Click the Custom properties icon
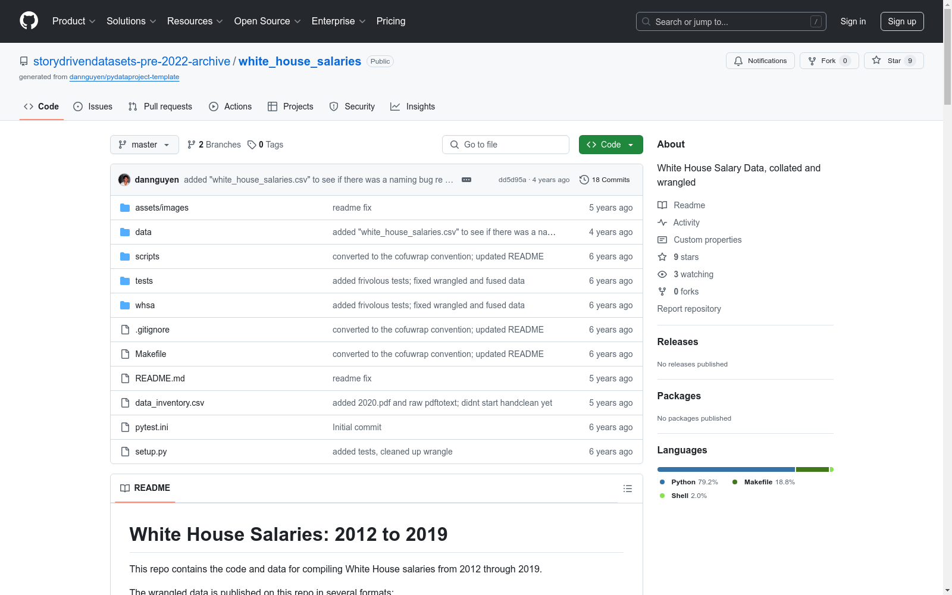952x595 pixels. pos(662,240)
